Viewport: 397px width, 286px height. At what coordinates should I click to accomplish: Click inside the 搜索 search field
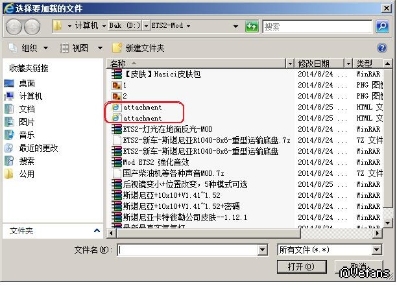[x=317, y=27]
